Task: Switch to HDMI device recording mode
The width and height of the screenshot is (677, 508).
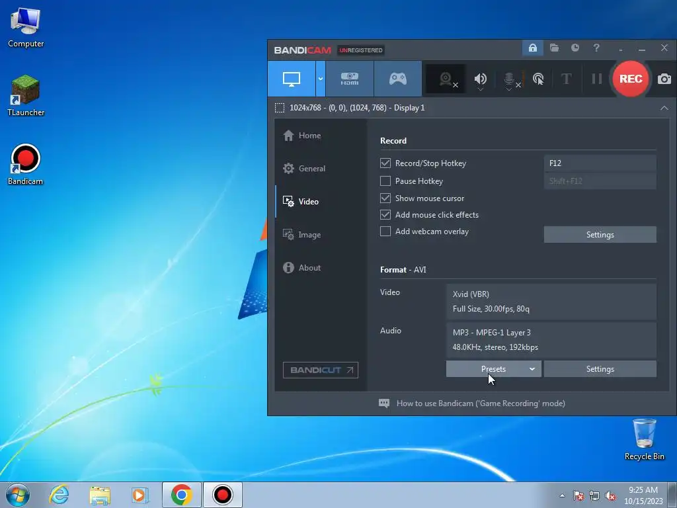Action: pyautogui.click(x=350, y=79)
